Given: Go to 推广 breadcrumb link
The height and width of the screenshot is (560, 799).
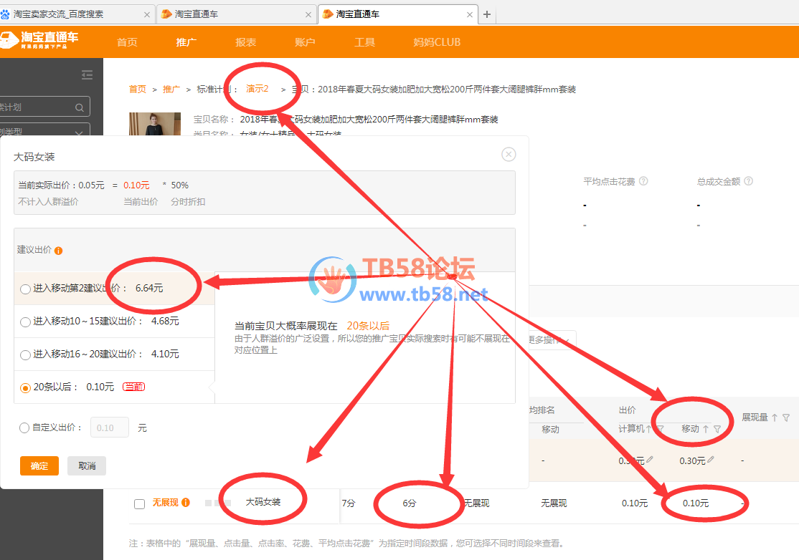Looking at the screenshot, I should tap(171, 89).
